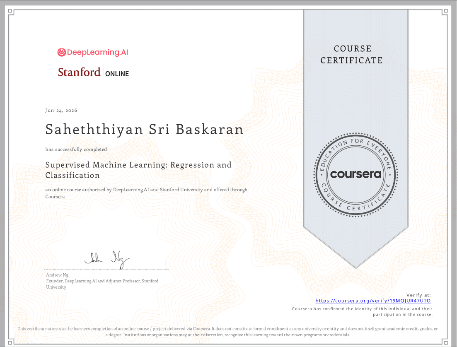This screenshot has width=457, height=347.
Task: Click the Stanford Online logo
Action: click(93, 72)
